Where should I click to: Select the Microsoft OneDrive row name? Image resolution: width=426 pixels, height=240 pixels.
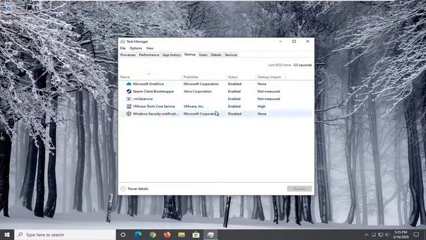point(148,84)
